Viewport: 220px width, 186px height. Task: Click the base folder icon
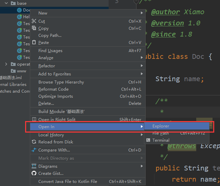tap(13, 3)
